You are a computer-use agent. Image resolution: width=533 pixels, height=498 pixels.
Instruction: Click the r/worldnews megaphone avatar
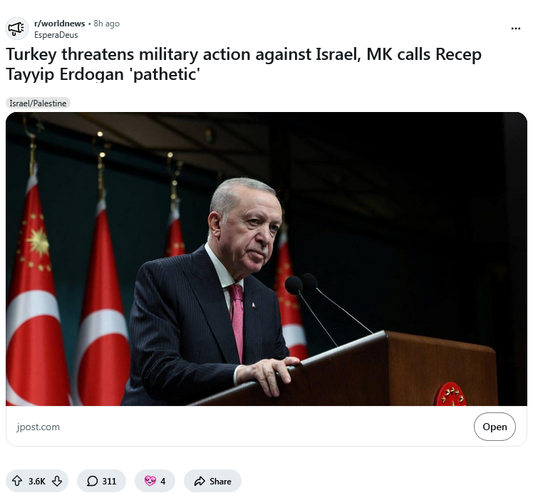(x=16, y=29)
